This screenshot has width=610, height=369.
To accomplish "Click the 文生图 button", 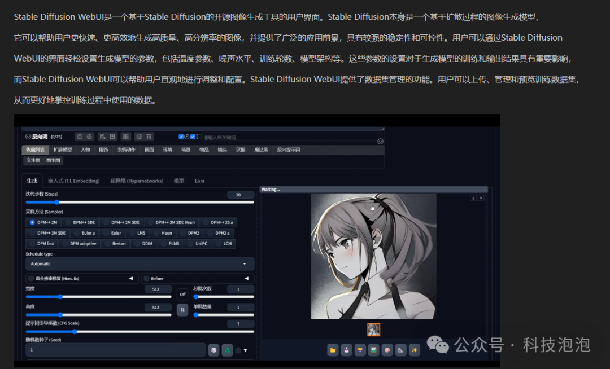I will coord(33,160).
